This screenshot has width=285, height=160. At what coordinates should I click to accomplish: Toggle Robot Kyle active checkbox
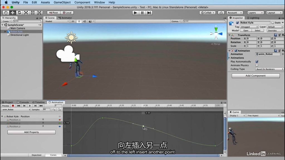(237, 23)
